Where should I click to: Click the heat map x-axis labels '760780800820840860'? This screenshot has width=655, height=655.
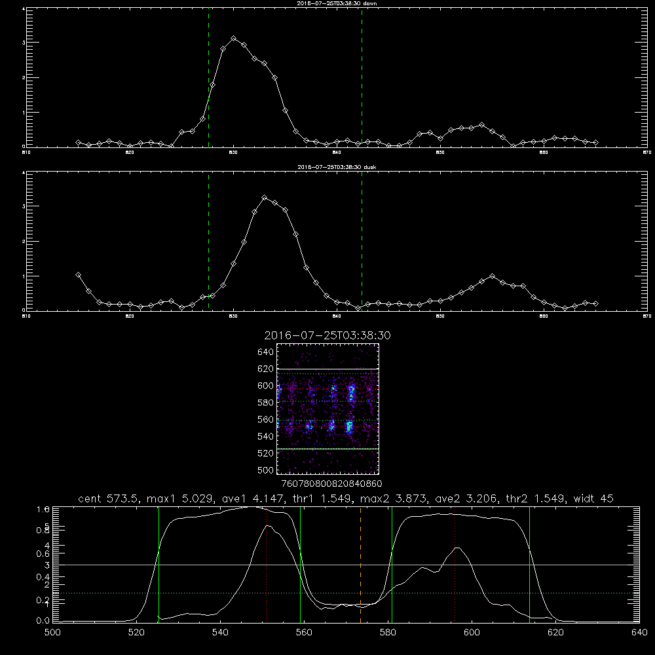[331, 484]
